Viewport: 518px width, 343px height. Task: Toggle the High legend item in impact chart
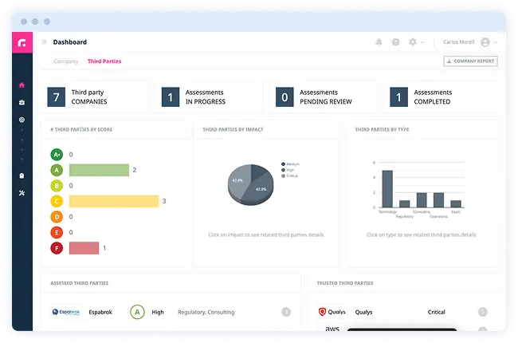pyautogui.click(x=290, y=170)
